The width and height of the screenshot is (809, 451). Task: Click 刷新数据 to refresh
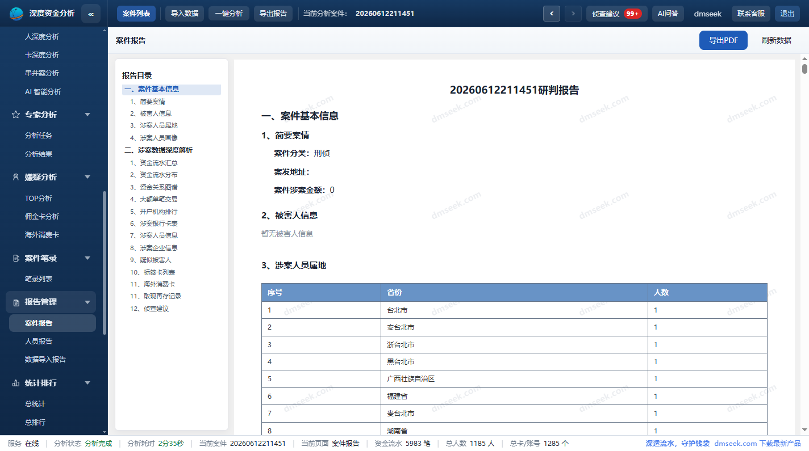click(x=777, y=40)
